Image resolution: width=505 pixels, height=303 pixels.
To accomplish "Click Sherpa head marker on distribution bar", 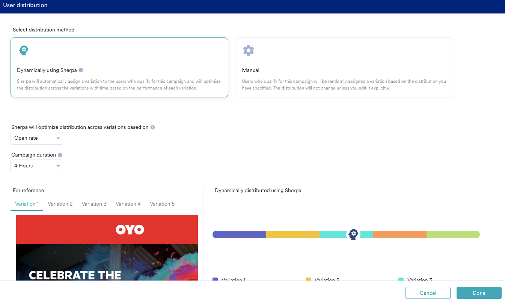I will (353, 234).
